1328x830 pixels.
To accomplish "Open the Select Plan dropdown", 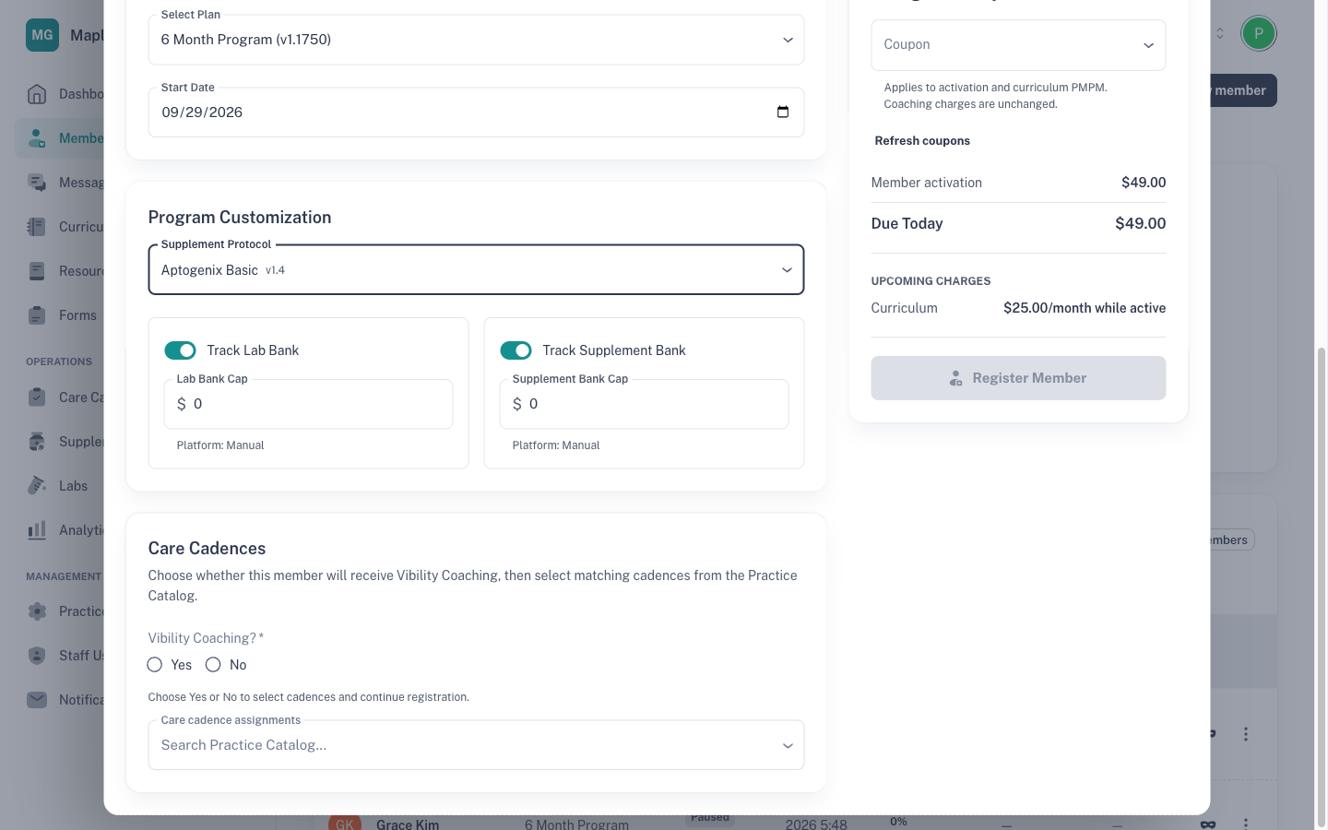I will pyautogui.click(x=476, y=40).
